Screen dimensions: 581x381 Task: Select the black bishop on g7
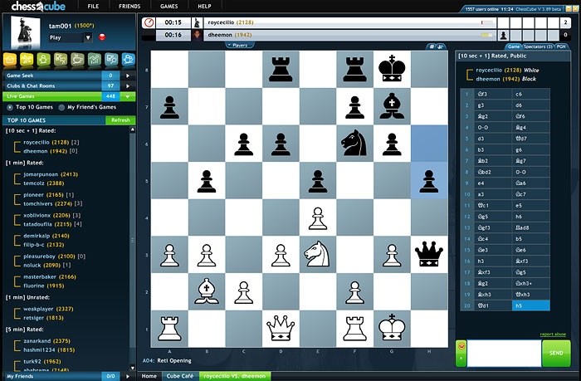(392, 106)
